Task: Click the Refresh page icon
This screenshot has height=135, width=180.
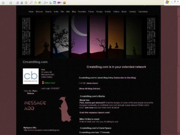Action: [x=22, y=3]
